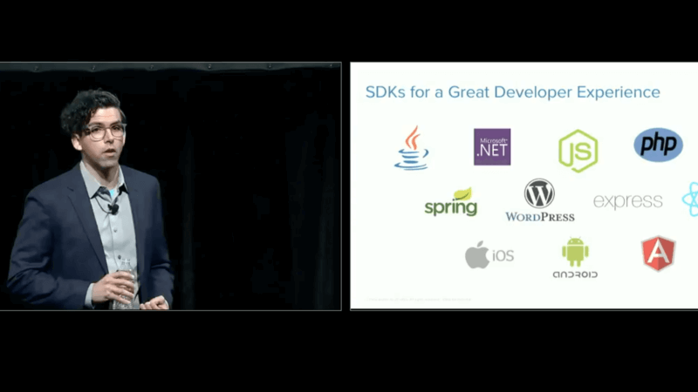
Task: Select the purple Microsoft .NET logo
Action: tap(492, 147)
